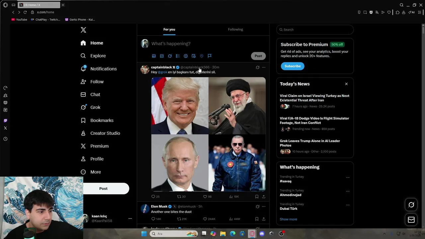Click the heart bookmark icon in the address bar
This screenshot has height=239, width=425.
coord(389,12)
